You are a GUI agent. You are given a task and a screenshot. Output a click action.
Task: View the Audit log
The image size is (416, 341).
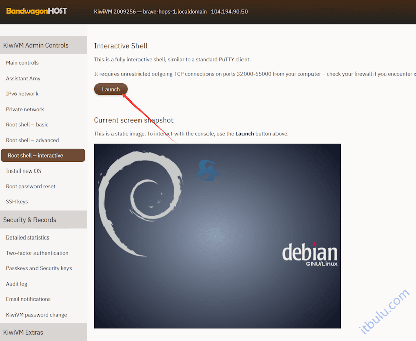[x=17, y=284]
